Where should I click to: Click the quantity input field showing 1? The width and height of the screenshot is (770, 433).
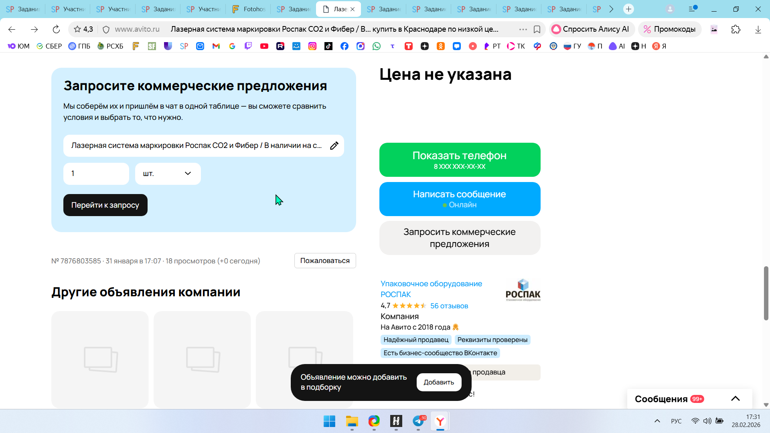point(96,174)
